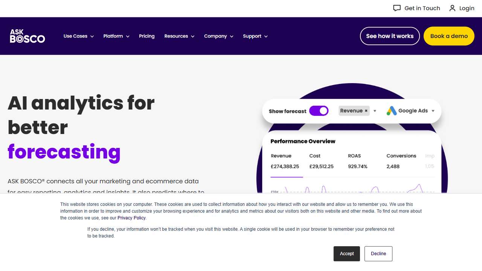Expand the Resources navigation dropdown

click(x=179, y=36)
